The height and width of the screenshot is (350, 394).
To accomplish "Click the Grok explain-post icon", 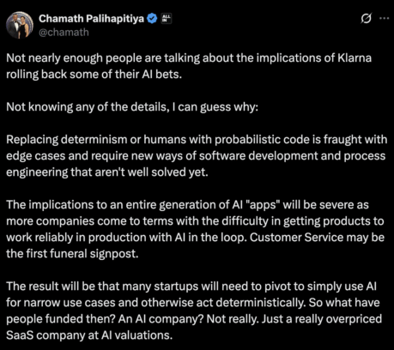I will click(366, 19).
